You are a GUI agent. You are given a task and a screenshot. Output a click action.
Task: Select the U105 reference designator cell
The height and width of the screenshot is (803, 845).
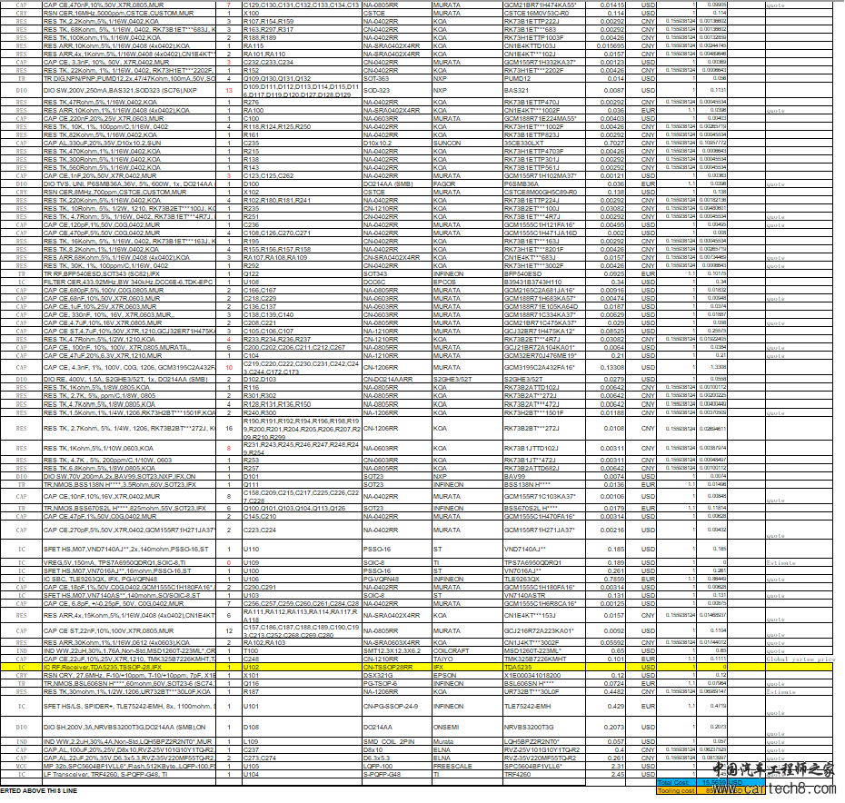(x=302, y=766)
